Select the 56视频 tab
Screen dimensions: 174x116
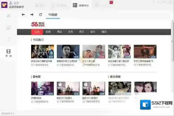coord(53,14)
